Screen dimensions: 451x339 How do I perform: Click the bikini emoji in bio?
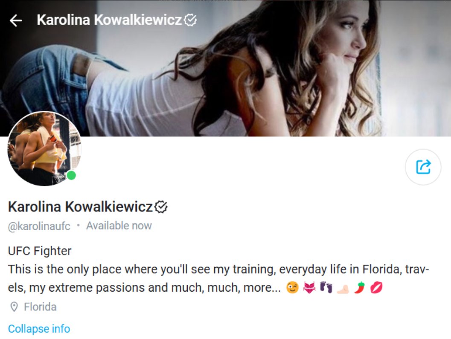click(x=309, y=287)
